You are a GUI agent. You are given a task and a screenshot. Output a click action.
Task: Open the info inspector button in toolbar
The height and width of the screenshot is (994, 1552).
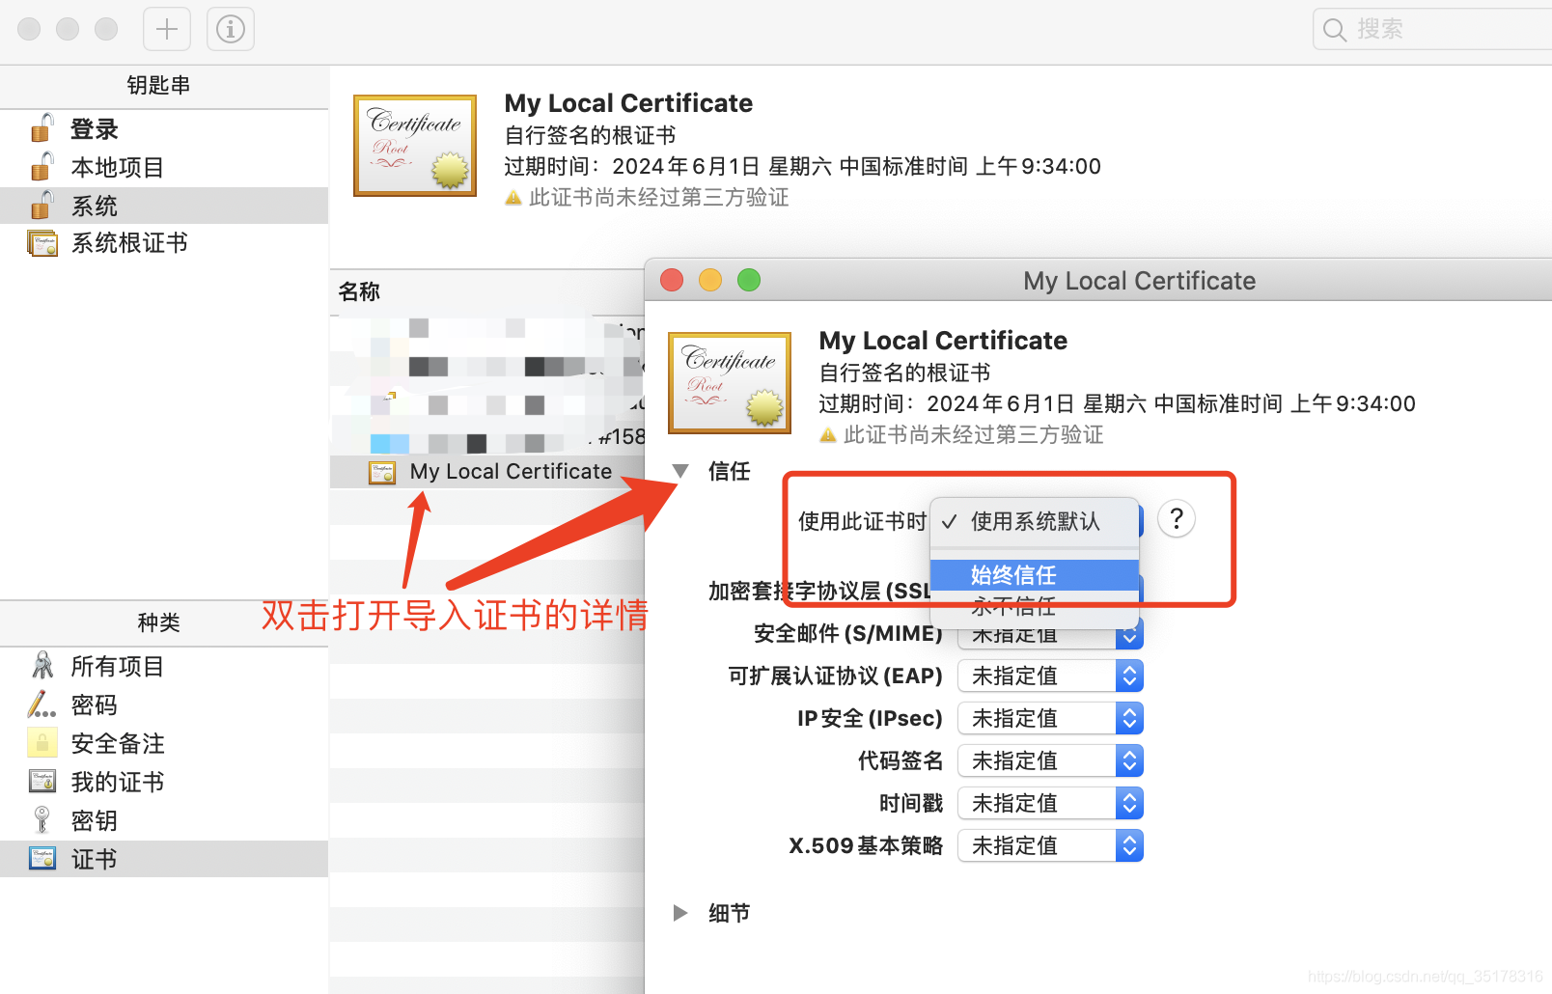231,29
